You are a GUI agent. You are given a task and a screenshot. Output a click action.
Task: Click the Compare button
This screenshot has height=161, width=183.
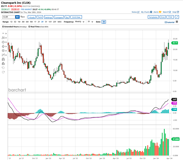(x=59, y=17)
